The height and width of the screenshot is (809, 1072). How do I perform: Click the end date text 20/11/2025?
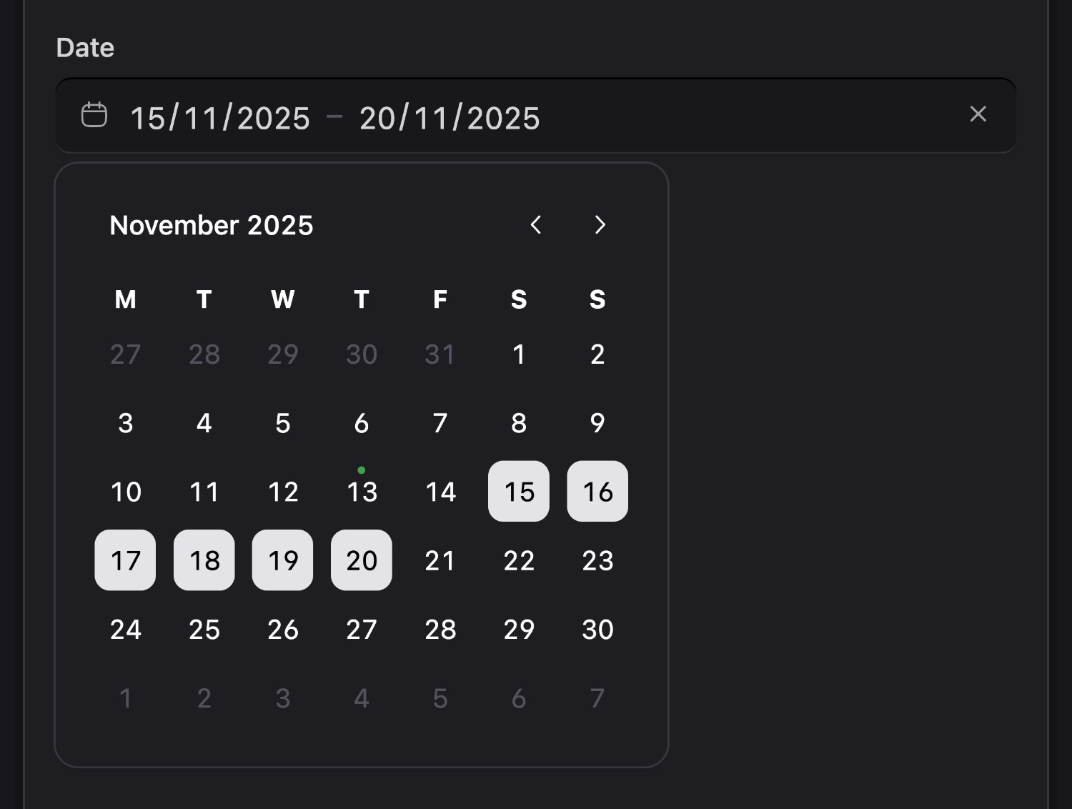click(x=450, y=117)
